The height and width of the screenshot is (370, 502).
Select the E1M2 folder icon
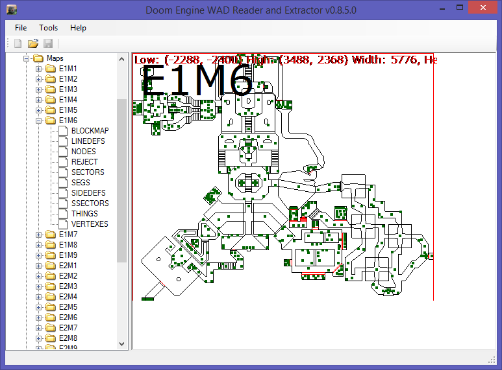click(x=51, y=79)
